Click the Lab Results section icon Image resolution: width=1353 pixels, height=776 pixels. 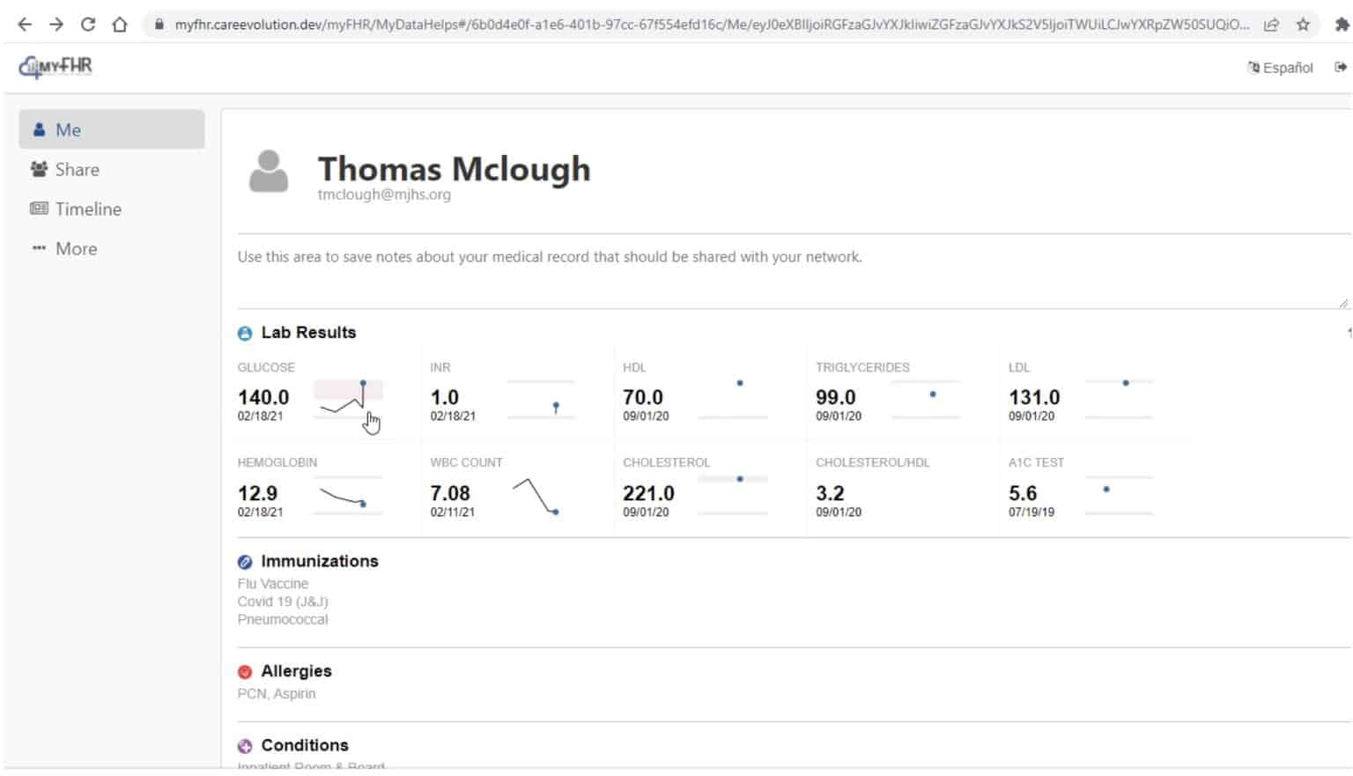tap(244, 333)
